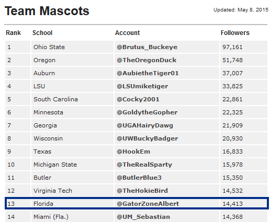This screenshot has height=222, width=270.
Task: Click the @UM_Sebastian account link
Action: 143,217
